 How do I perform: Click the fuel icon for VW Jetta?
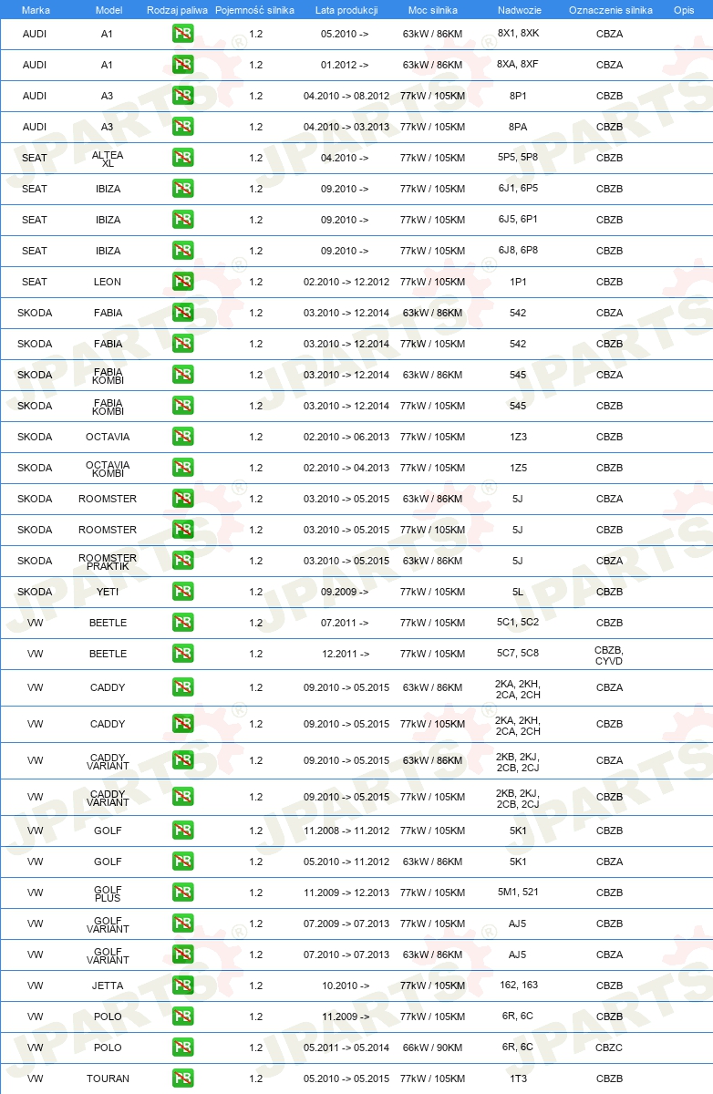(x=182, y=986)
